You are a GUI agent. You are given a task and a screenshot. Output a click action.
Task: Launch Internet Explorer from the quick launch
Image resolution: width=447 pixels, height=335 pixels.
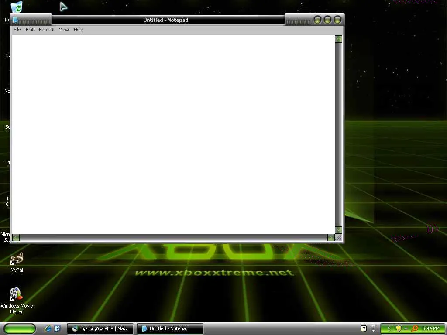(48, 328)
